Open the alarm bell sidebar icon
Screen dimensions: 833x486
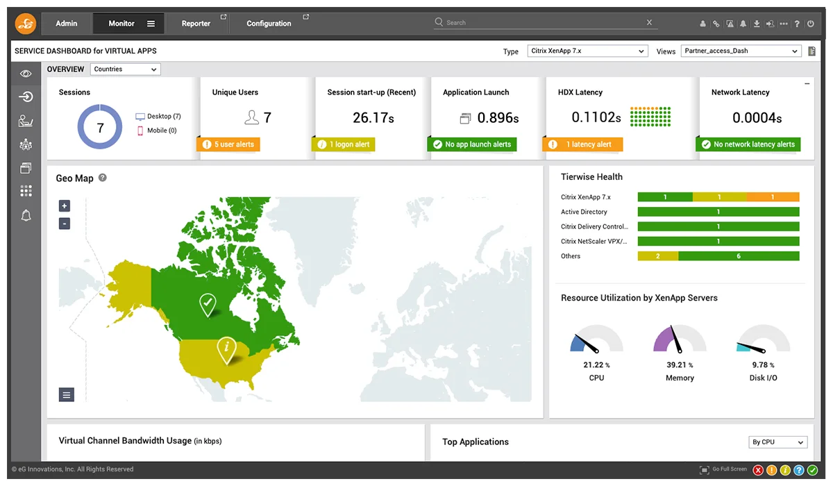(26, 215)
